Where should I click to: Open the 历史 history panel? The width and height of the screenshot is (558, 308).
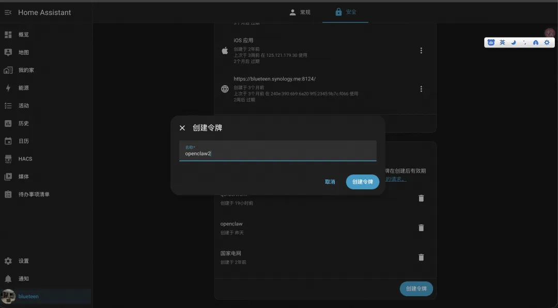pyautogui.click(x=45, y=123)
